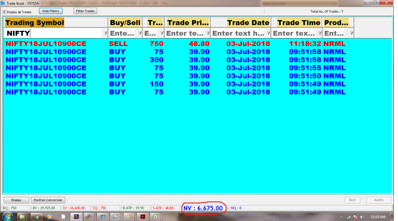Click the Trade Price filter text field
Viewport: 398px width, 221px height.
point(185,33)
